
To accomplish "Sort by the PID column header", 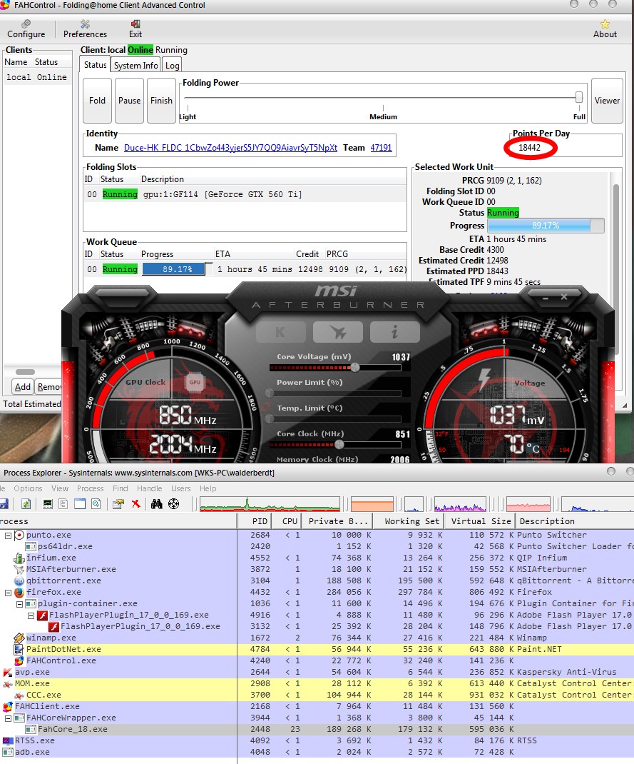I will [x=255, y=521].
